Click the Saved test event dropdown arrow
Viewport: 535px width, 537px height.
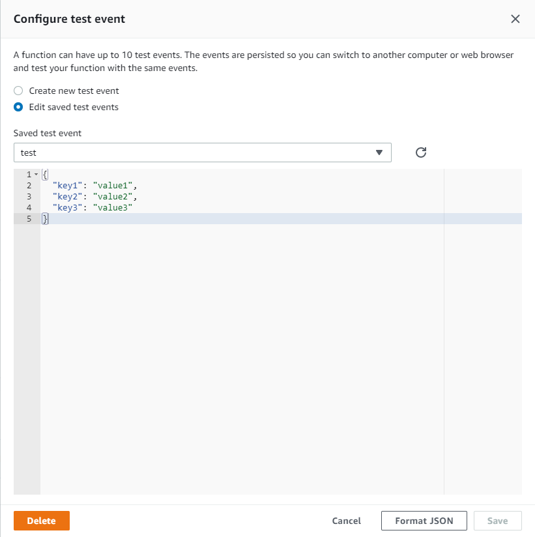[x=379, y=152]
